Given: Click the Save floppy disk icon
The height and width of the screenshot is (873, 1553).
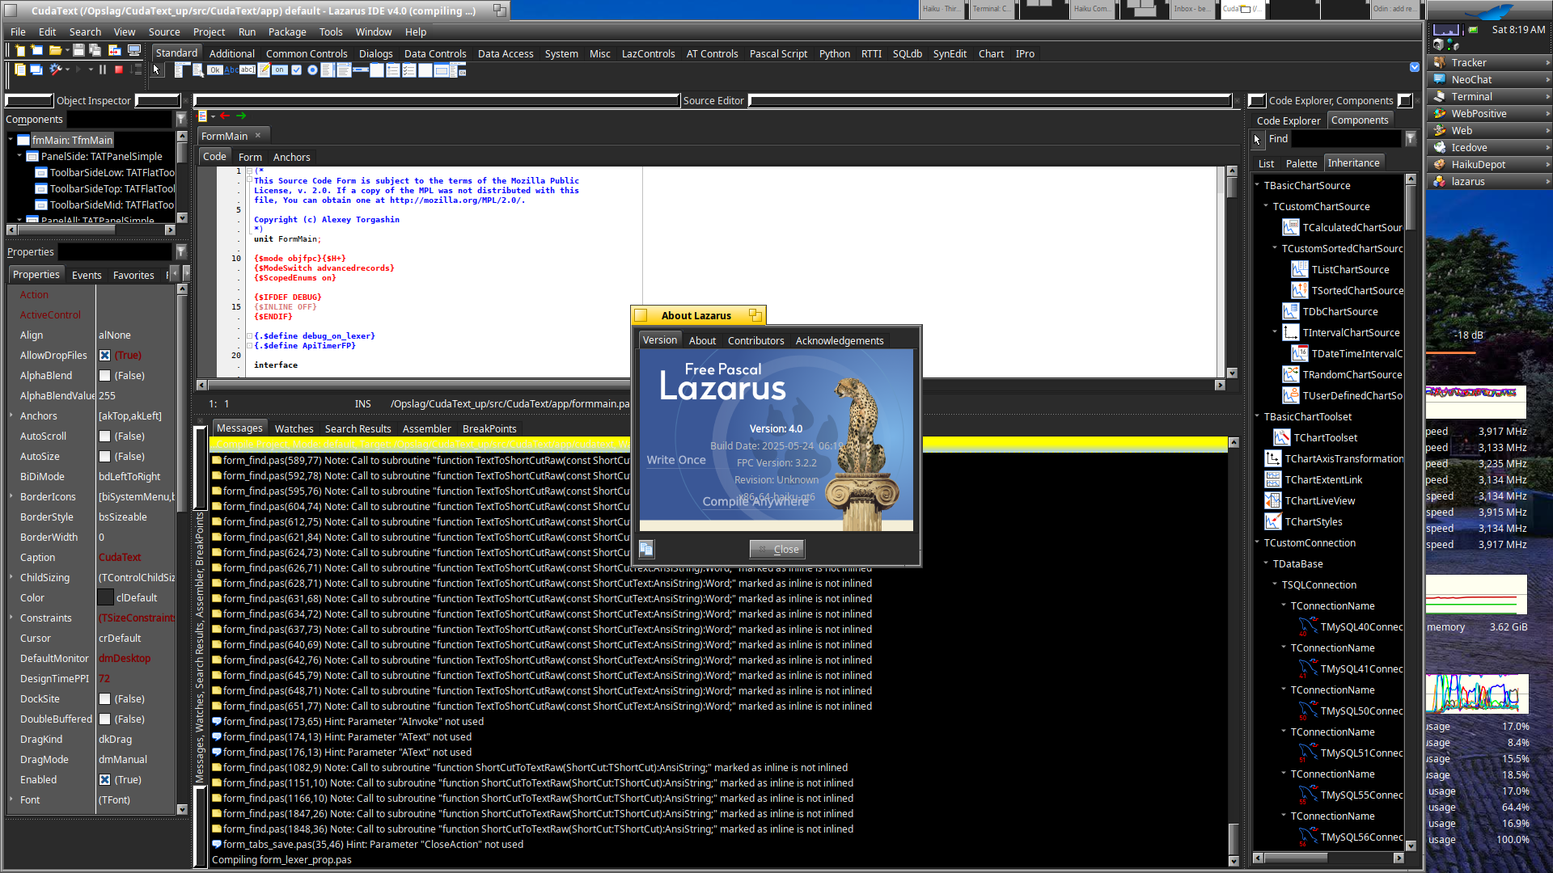Looking at the screenshot, I should coord(78,50).
